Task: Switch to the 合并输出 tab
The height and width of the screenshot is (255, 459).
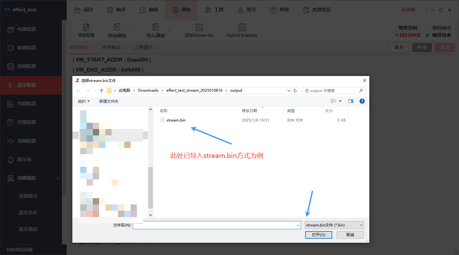Action: (111, 47)
